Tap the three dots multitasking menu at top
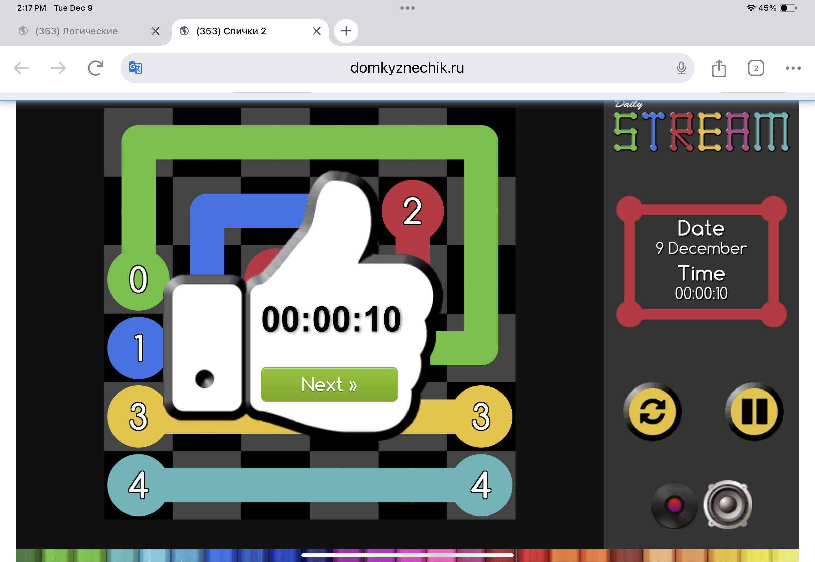 click(x=407, y=8)
